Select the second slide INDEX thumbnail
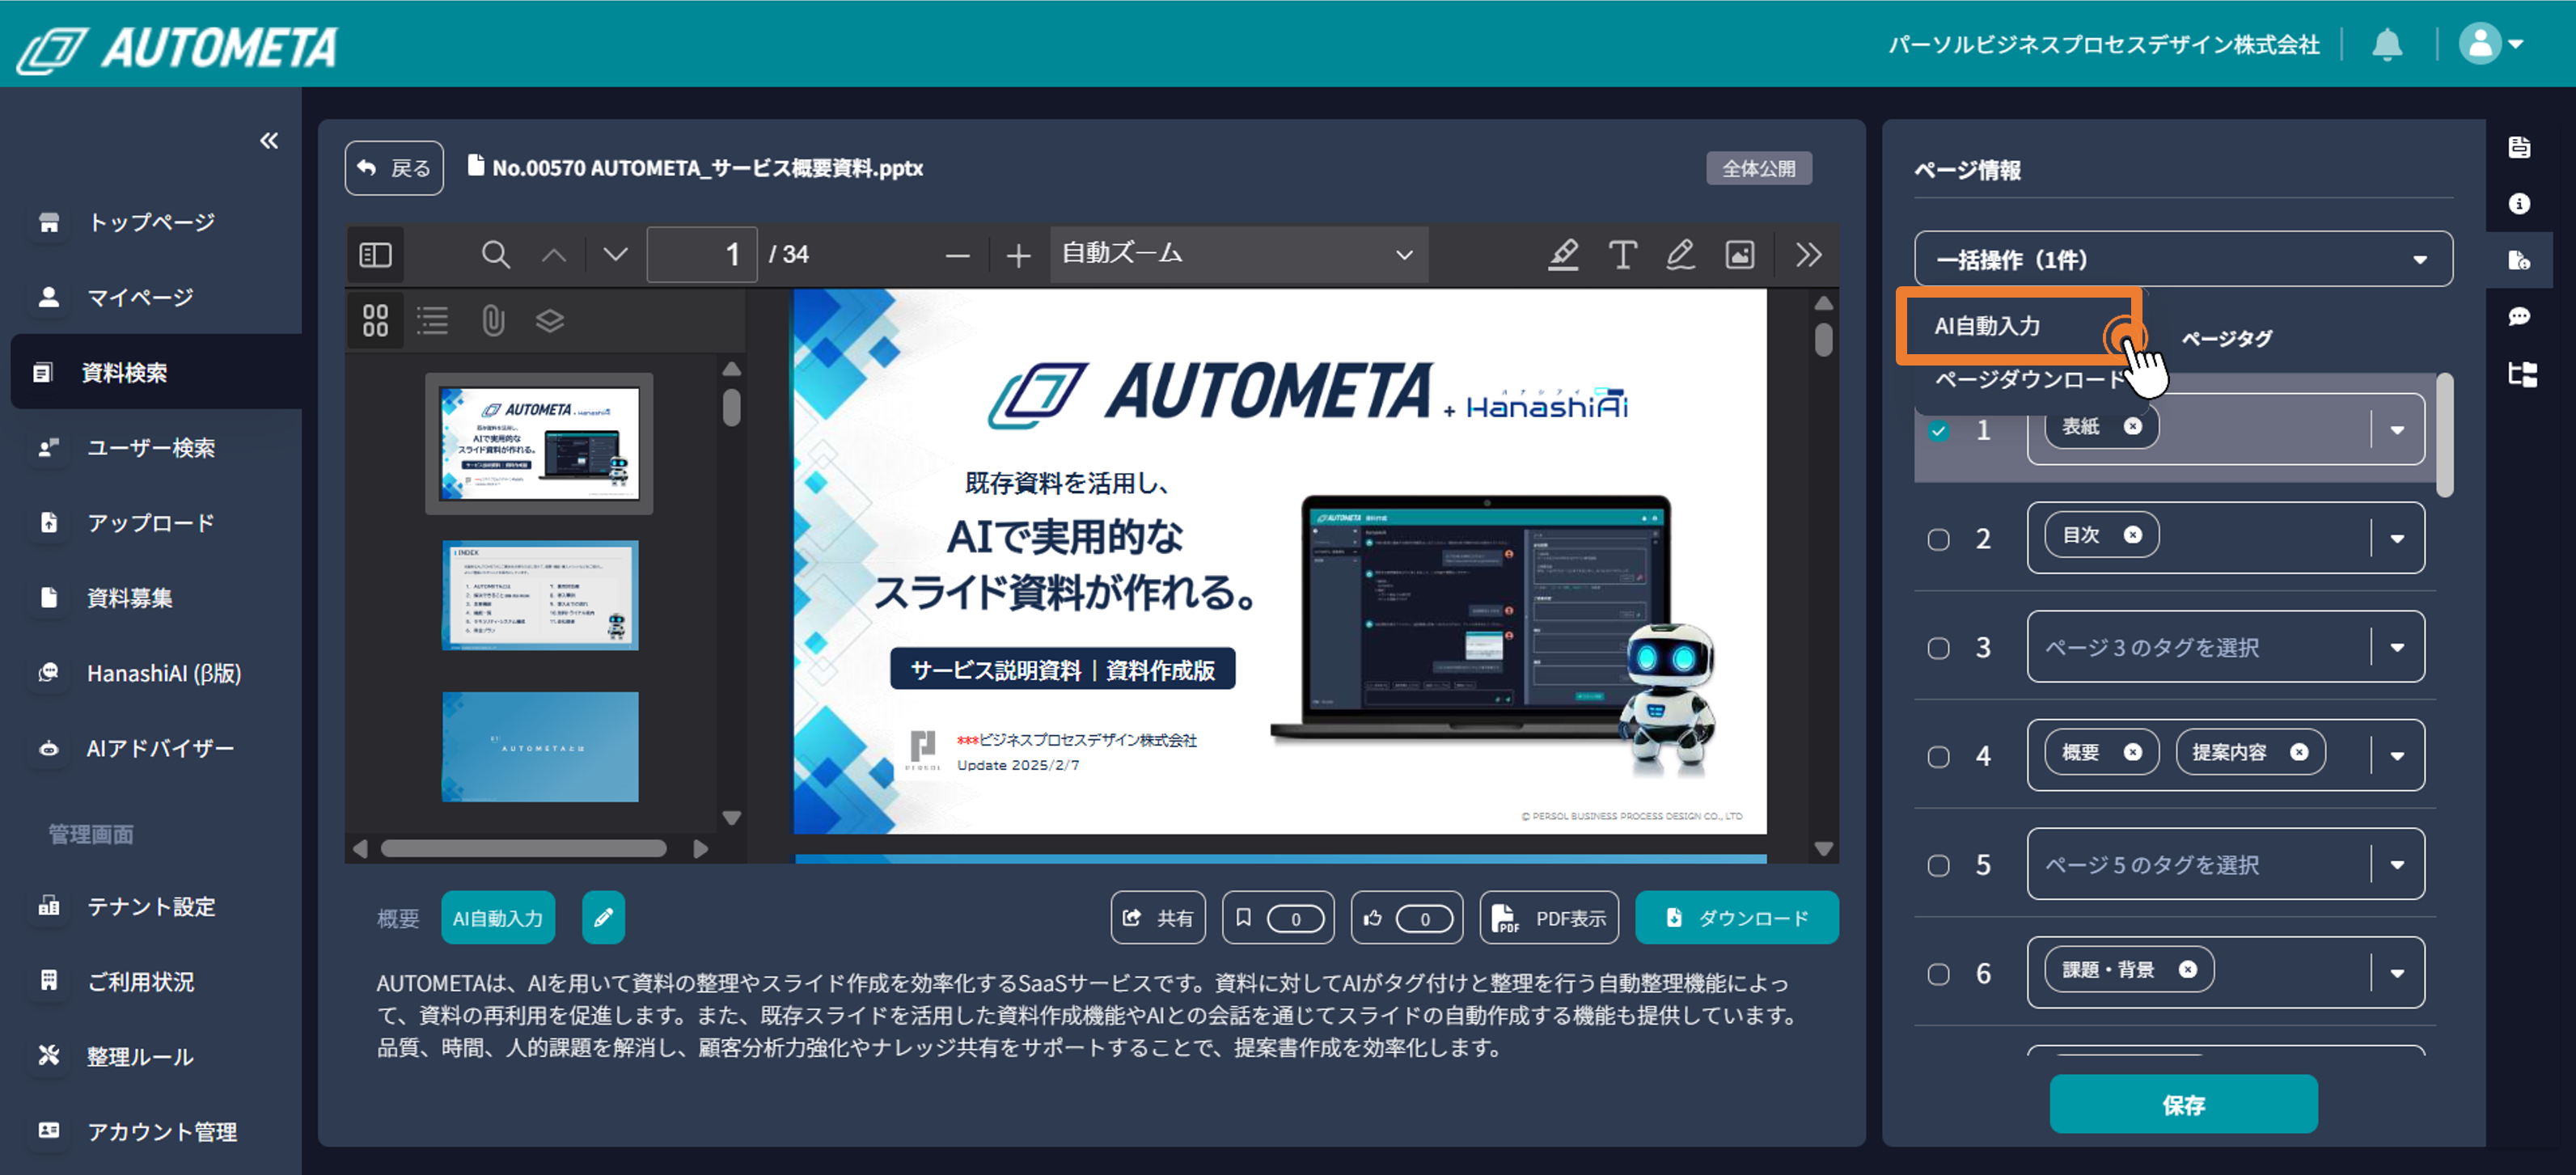Screen dimensions: 2576x1175 coord(540,596)
